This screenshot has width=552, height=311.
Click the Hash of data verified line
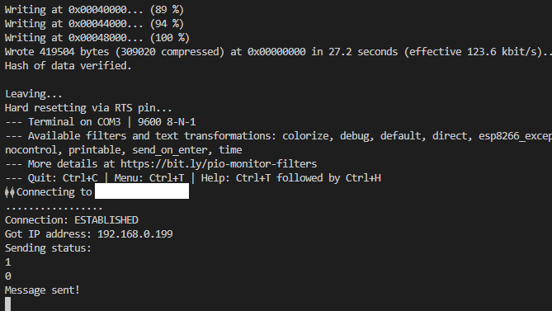[x=68, y=66]
